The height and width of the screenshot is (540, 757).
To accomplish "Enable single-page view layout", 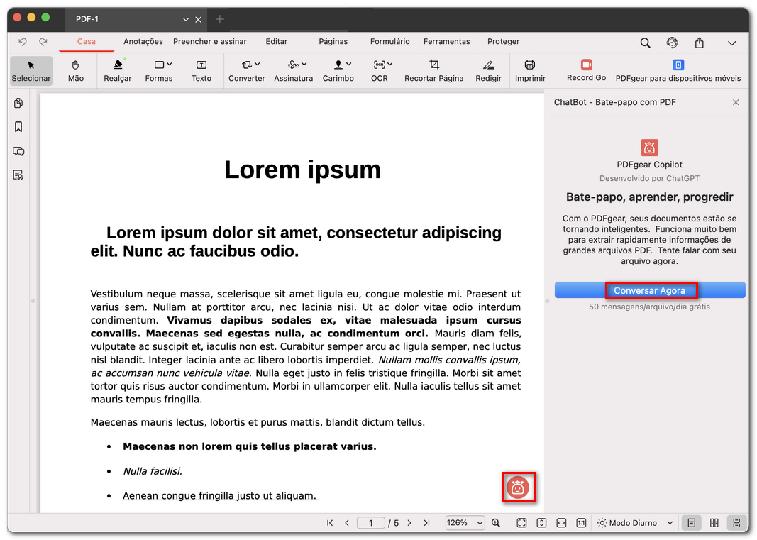I will coord(691,523).
